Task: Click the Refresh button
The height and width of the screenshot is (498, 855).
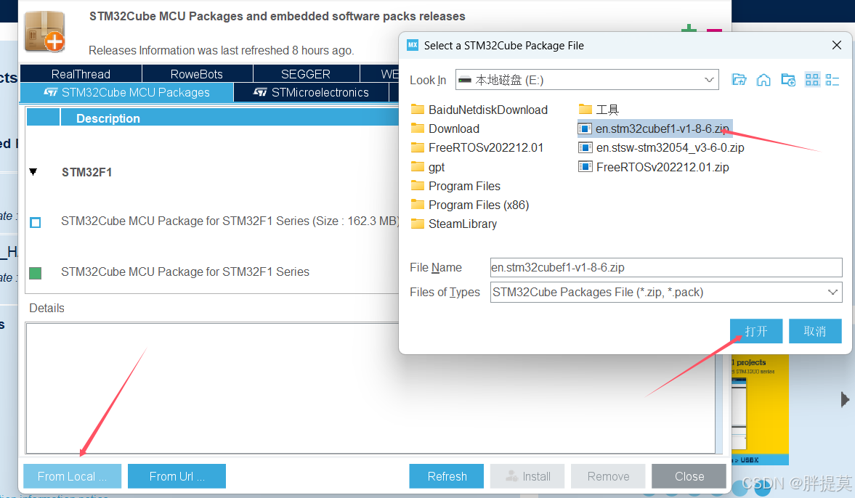Action: [x=447, y=476]
